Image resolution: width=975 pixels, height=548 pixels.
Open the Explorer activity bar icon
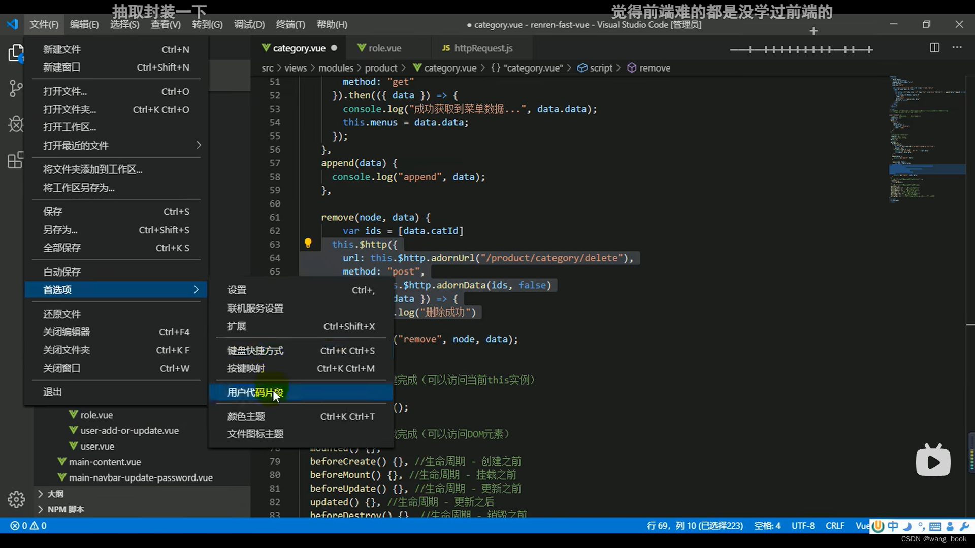tap(16, 53)
